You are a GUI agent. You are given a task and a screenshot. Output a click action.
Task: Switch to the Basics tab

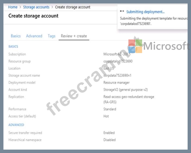tap(16, 36)
